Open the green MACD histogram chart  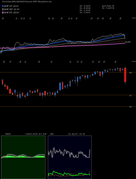click(23, 157)
